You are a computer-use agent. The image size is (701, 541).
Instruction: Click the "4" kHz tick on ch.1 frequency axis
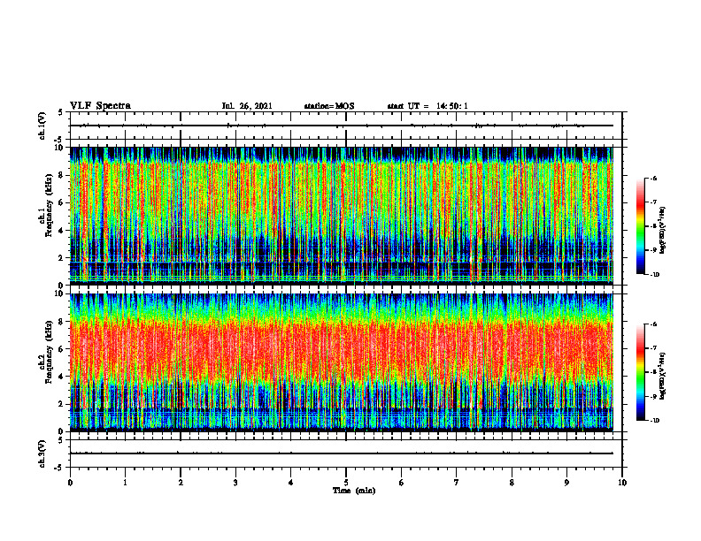(61, 231)
